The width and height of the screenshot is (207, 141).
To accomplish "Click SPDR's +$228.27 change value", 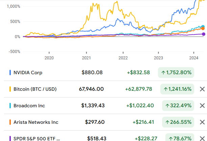I will [146, 139].
